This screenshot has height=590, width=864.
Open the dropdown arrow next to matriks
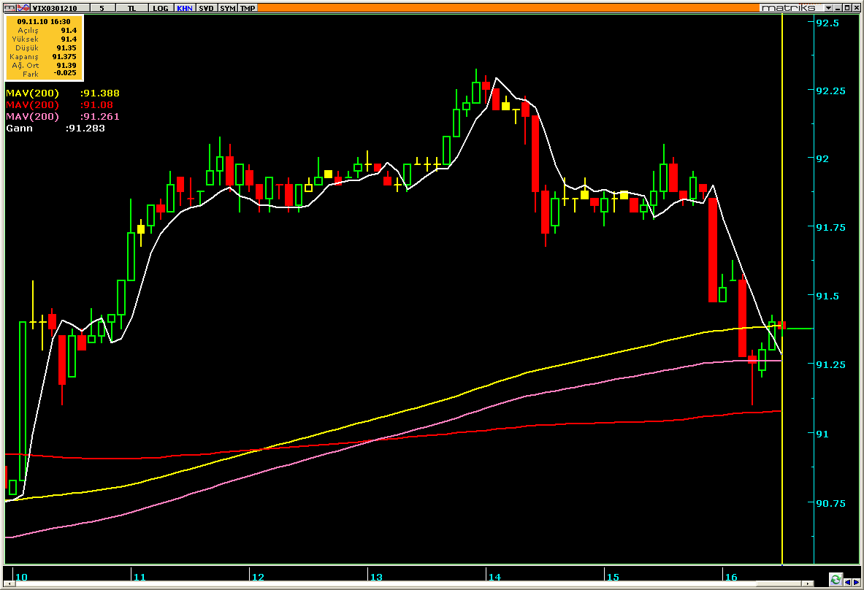(x=828, y=7)
